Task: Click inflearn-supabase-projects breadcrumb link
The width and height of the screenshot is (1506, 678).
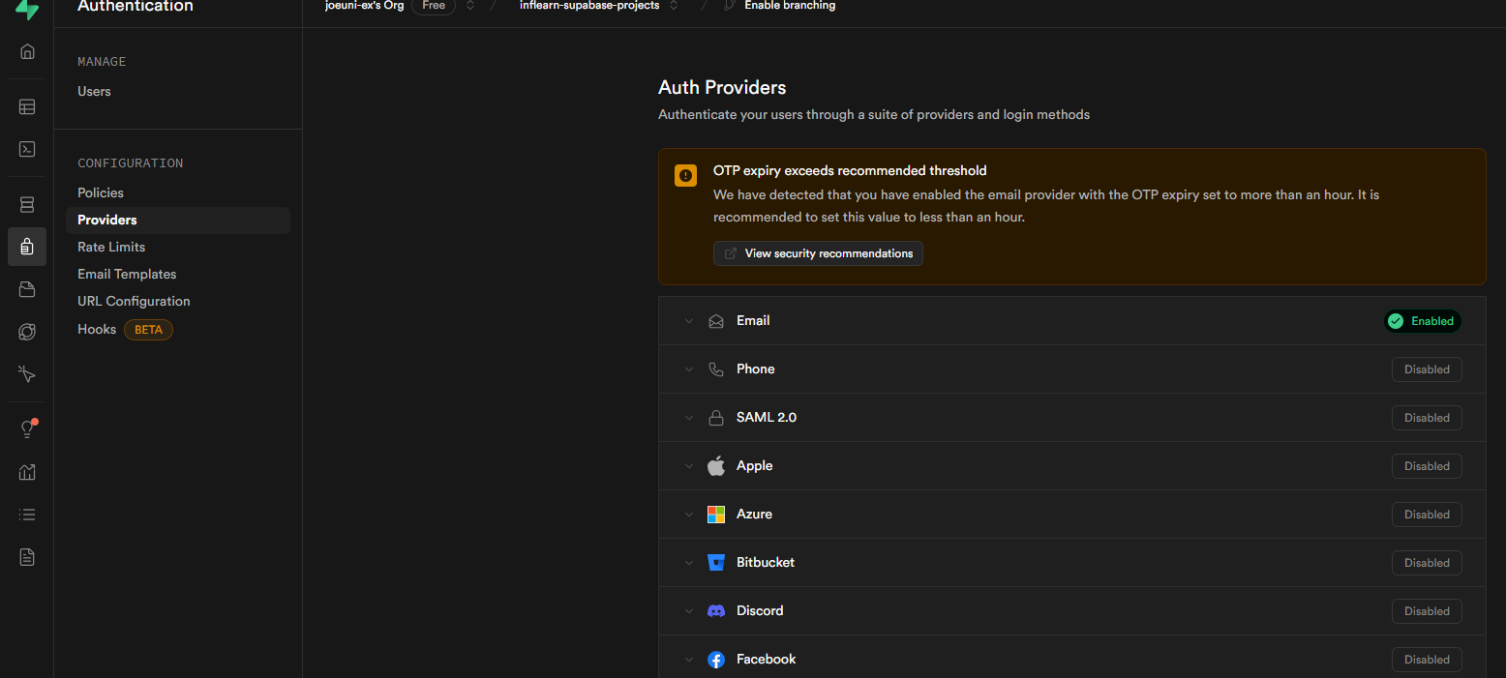Action: coord(589,6)
